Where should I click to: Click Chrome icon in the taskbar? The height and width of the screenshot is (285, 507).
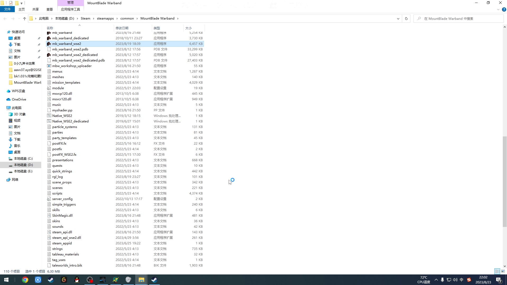click(25, 280)
